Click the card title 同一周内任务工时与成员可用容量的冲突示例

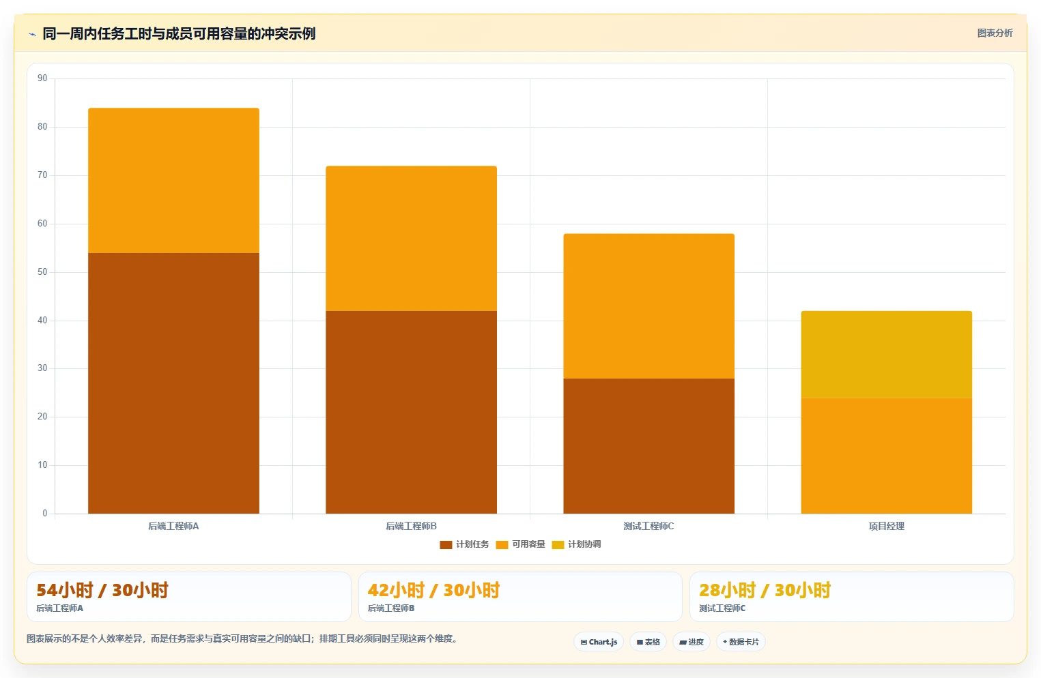[179, 33]
